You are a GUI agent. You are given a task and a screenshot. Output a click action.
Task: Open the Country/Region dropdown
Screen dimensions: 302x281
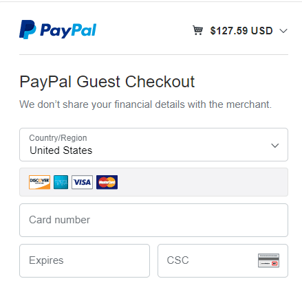(x=153, y=145)
